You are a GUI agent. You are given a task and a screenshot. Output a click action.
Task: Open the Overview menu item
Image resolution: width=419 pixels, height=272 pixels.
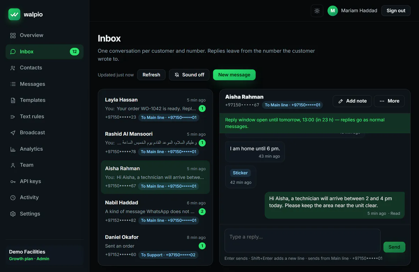click(x=45, y=35)
